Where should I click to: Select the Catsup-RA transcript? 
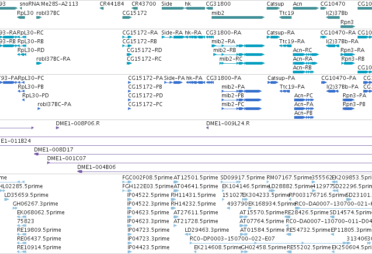(x=273, y=37)
